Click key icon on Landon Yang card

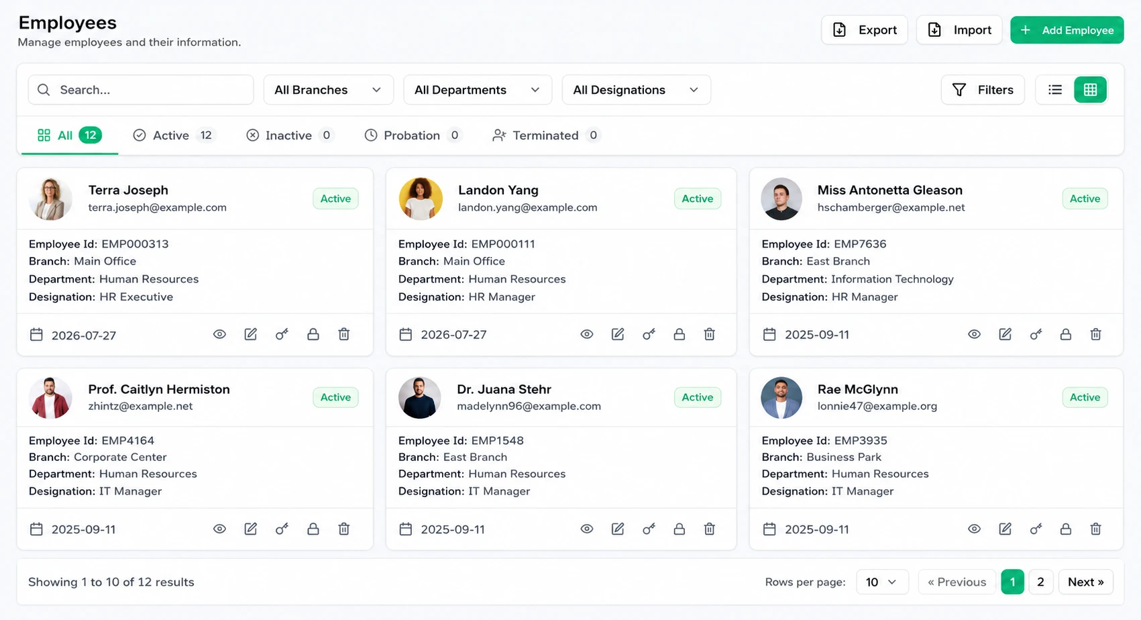649,334
